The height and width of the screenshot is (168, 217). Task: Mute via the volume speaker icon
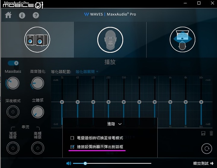click(x=69, y=163)
